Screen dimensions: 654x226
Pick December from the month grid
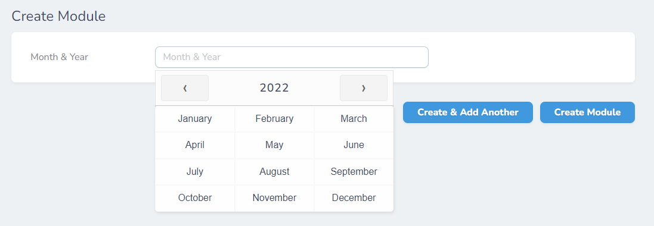click(354, 197)
